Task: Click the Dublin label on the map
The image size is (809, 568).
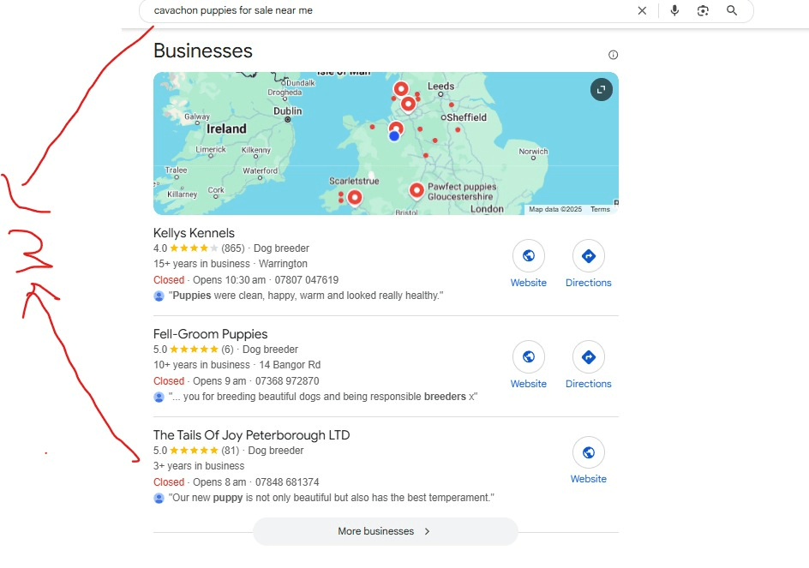Action: click(287, 111)
